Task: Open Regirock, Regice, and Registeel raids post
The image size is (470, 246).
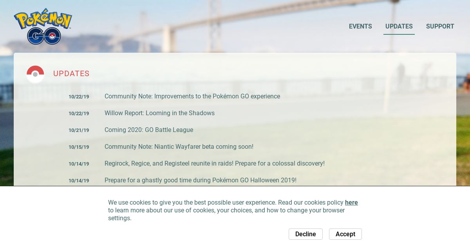Action: click(215, 164)
